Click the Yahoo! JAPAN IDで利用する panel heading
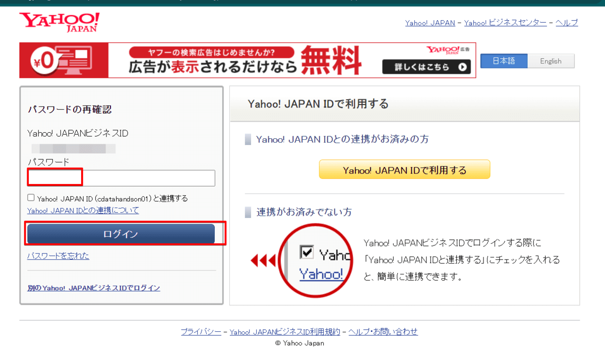Screen dimensions: 605x353 (x=318, y=104)
